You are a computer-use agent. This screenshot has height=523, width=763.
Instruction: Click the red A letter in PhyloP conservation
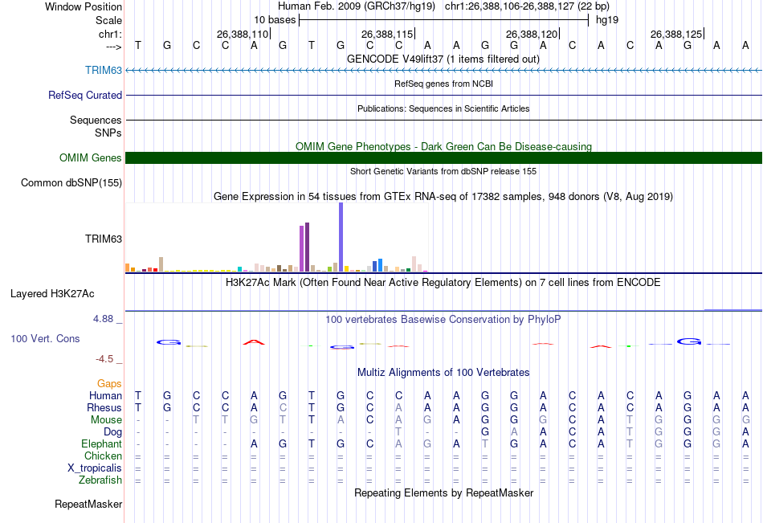tap(254, 342)
